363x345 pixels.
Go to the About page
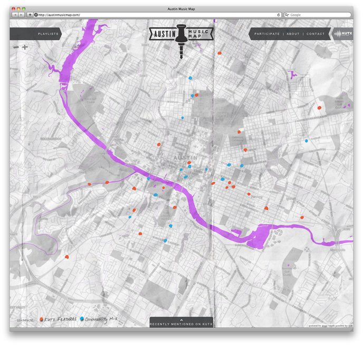point(293,34)
